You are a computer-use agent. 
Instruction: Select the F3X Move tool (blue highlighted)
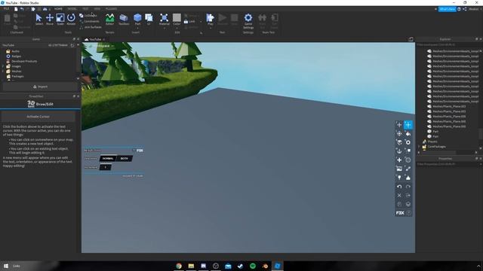point(408,125)
